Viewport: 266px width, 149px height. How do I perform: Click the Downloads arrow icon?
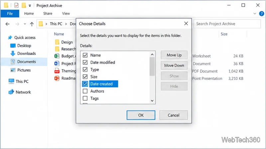[13, 53]
